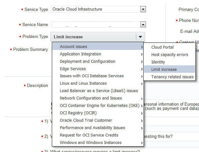Select Network Configuration and Issues item
This screenshot has height=152, width=199.
click(x=98, y=98)
